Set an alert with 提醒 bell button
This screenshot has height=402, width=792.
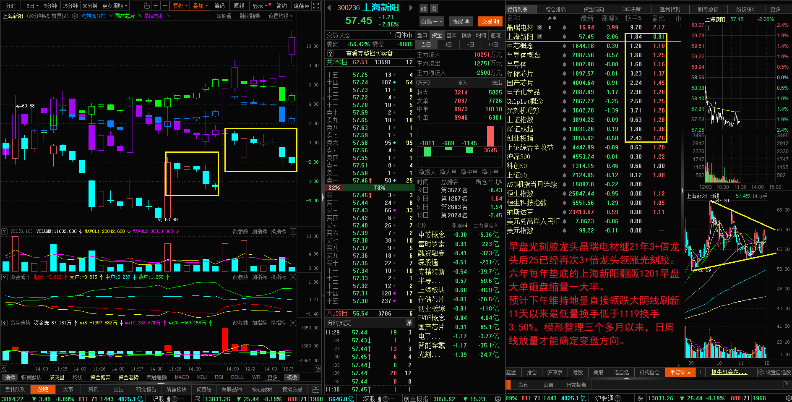tap(461, 21)
